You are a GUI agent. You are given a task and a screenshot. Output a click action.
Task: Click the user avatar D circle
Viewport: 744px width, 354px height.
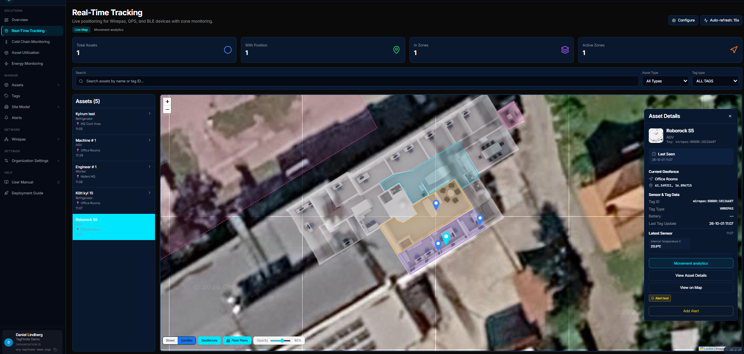pos(9,342)
